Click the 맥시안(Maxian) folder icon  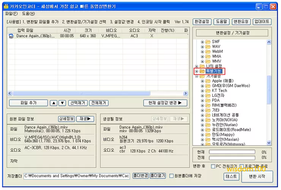point(208,140)
